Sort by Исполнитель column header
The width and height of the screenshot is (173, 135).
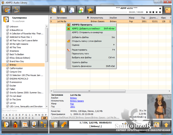(100, 18)
